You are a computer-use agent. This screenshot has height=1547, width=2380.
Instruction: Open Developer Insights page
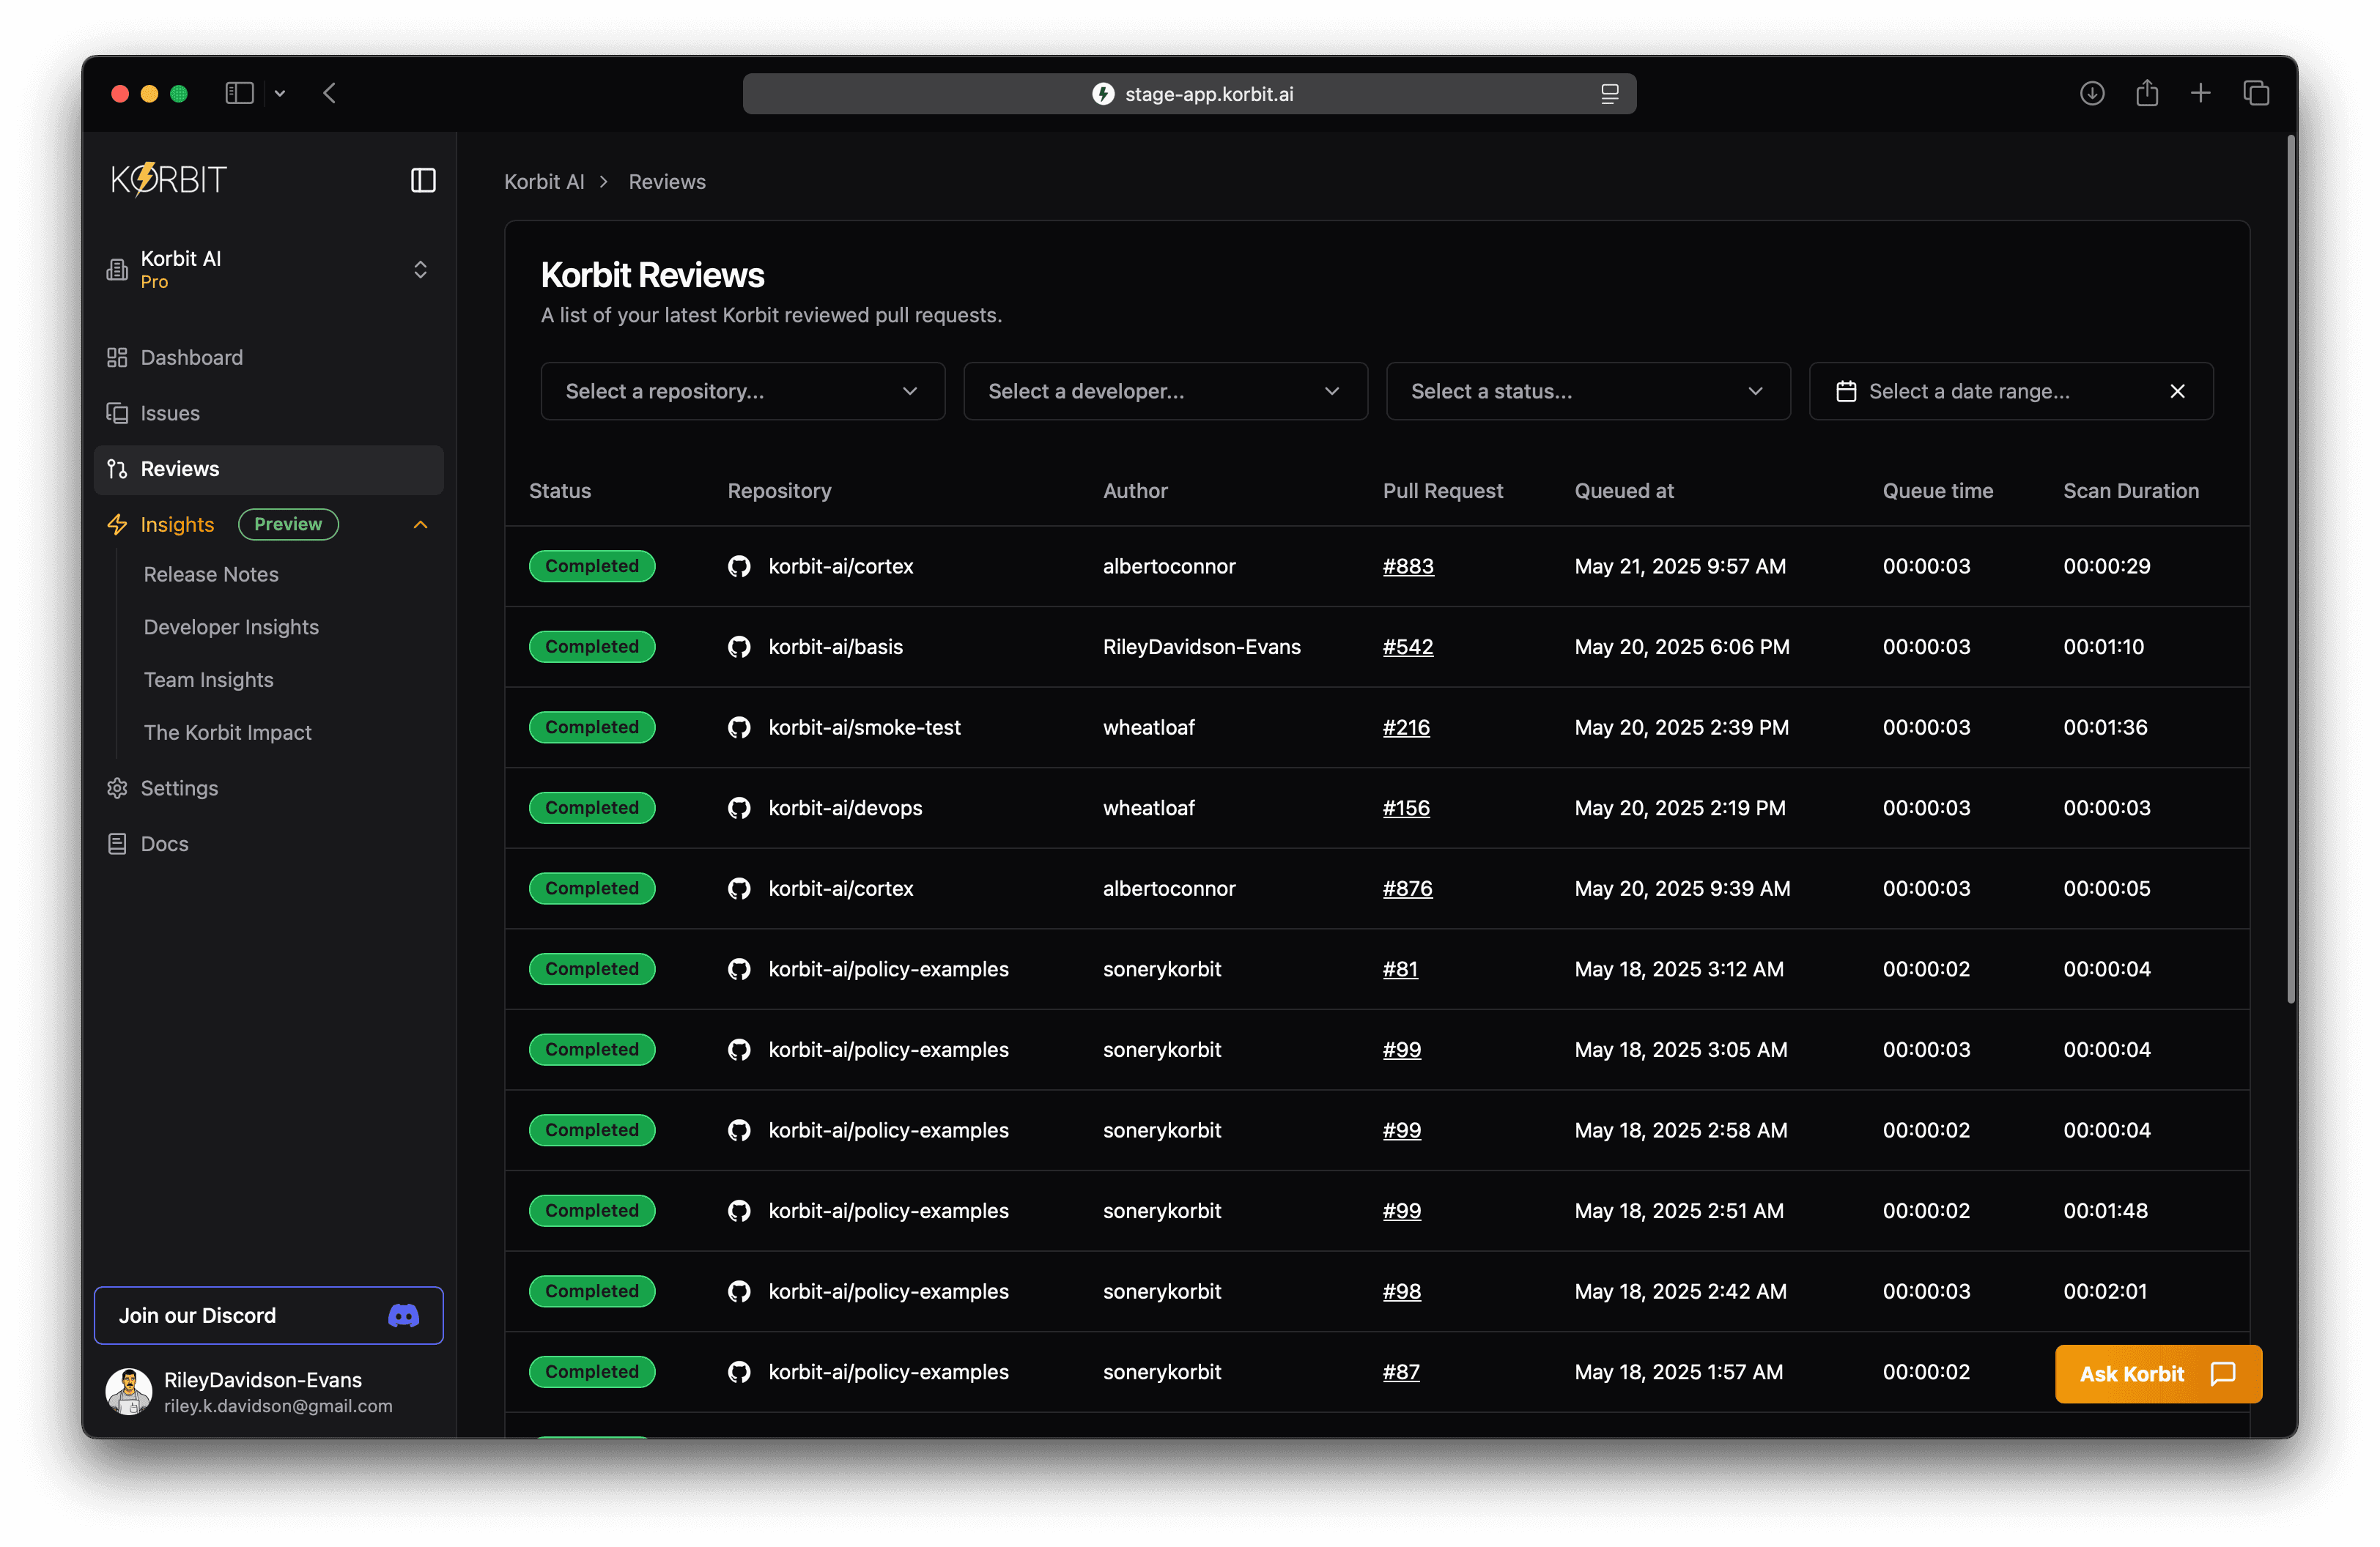tap(231, 626)
